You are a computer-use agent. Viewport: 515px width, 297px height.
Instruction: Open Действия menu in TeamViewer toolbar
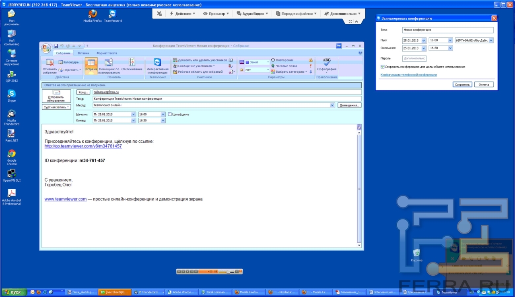click(182, 13)
